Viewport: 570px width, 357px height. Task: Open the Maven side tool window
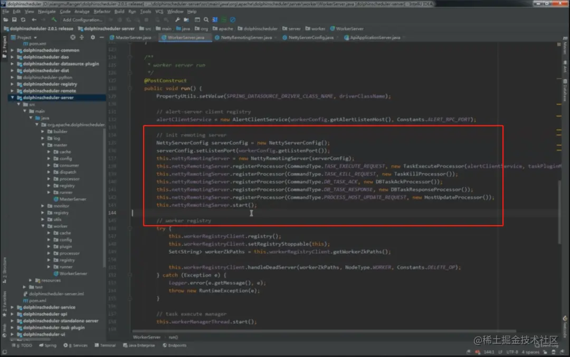(565, 46)
